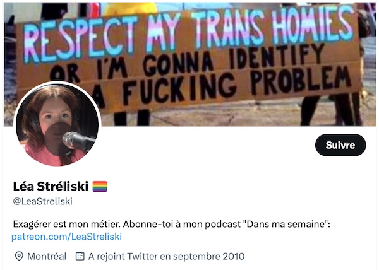This screenshot has width=379, height=270.
Task: Click the bio text 'Exagérer est mon métier'
Action: coord(66,224)
